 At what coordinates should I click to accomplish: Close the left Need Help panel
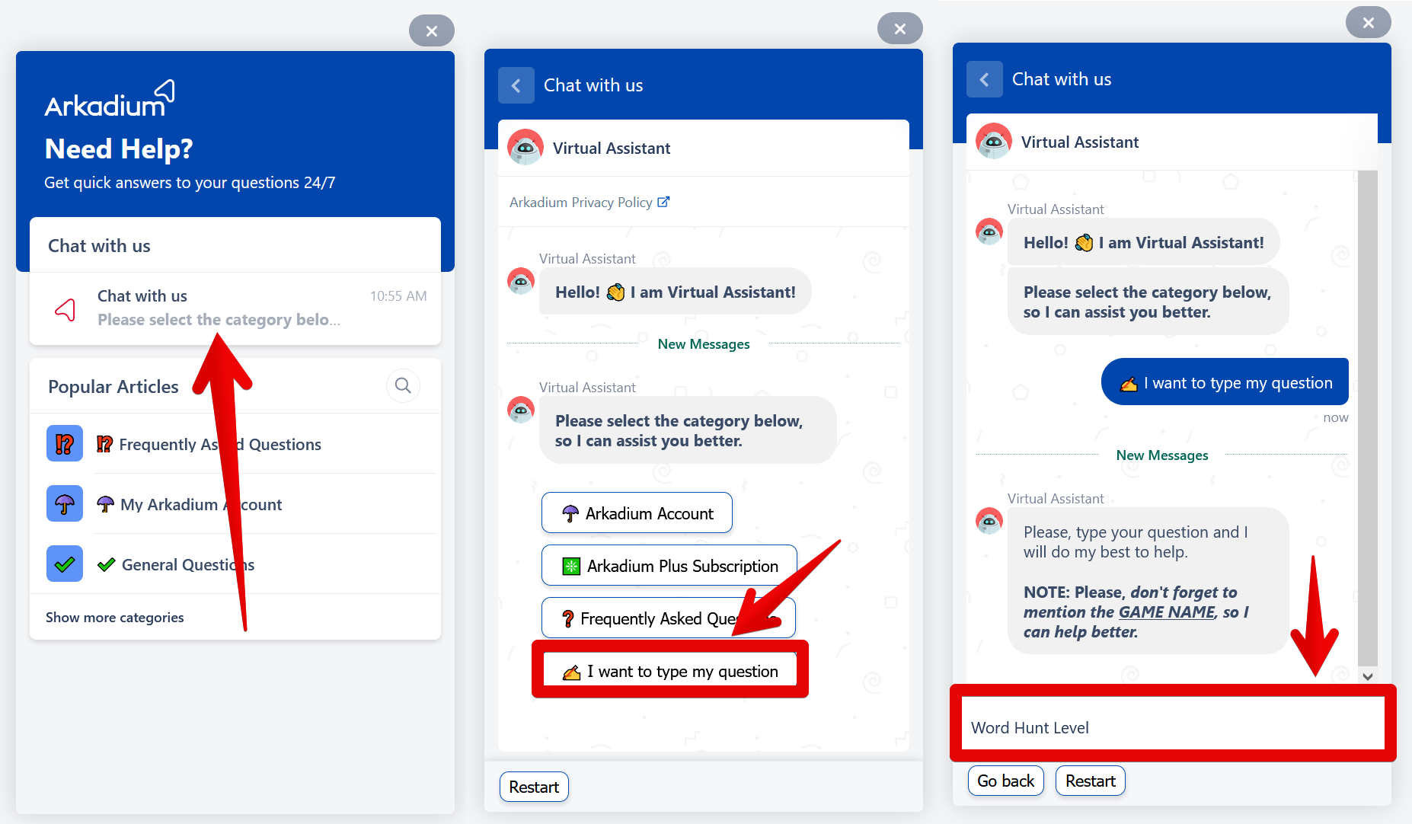[x=431, y=31]
